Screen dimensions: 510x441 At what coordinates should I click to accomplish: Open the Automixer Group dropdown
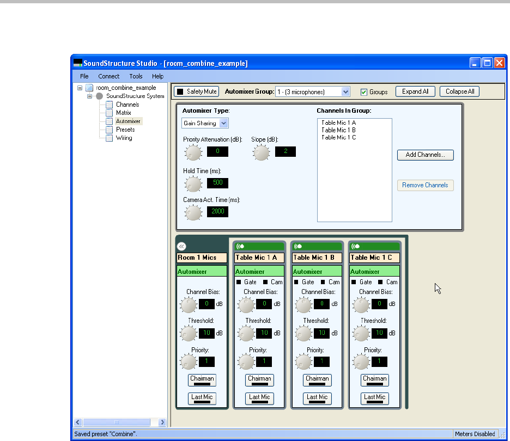point(345,92)
